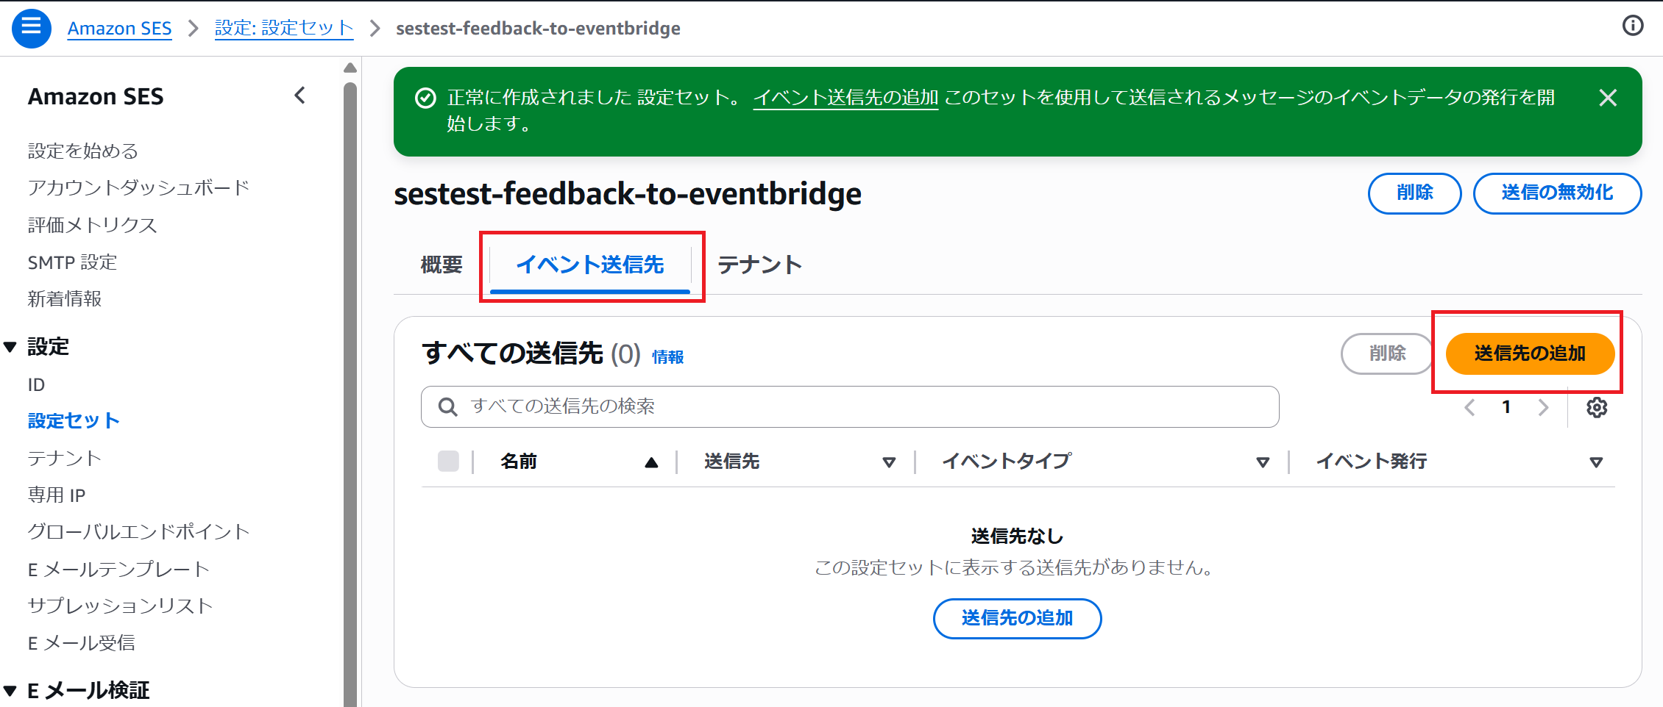
Task: Collapse the E メール検証 sidebar section
Action: tap(10, 691)
